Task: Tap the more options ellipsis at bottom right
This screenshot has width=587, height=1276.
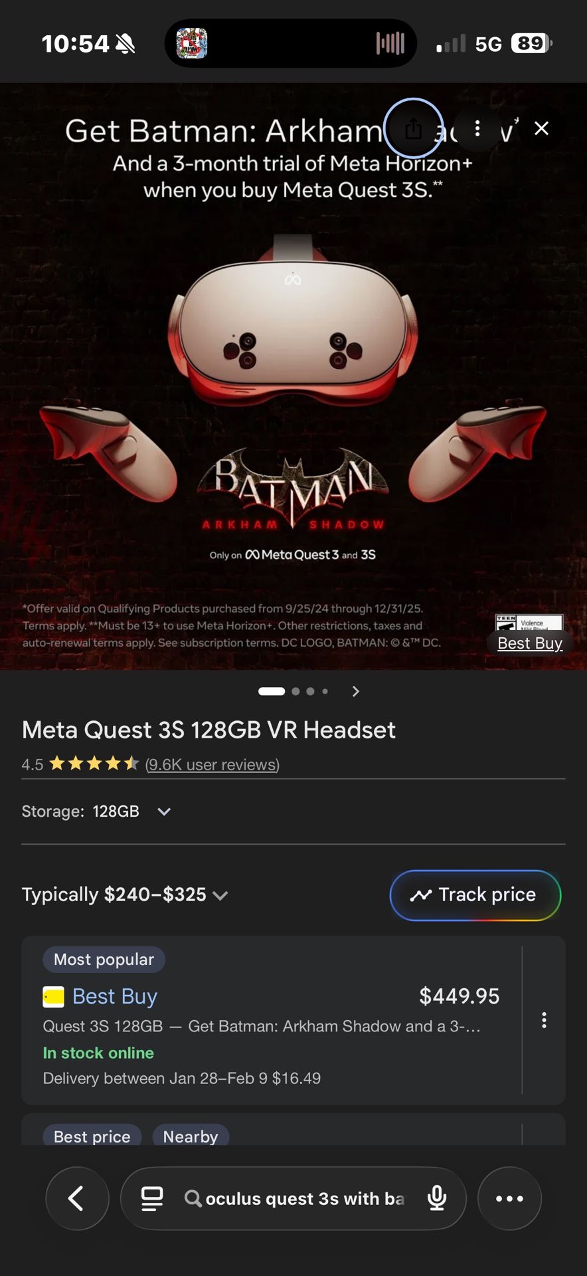Action: coord(509,1199)
